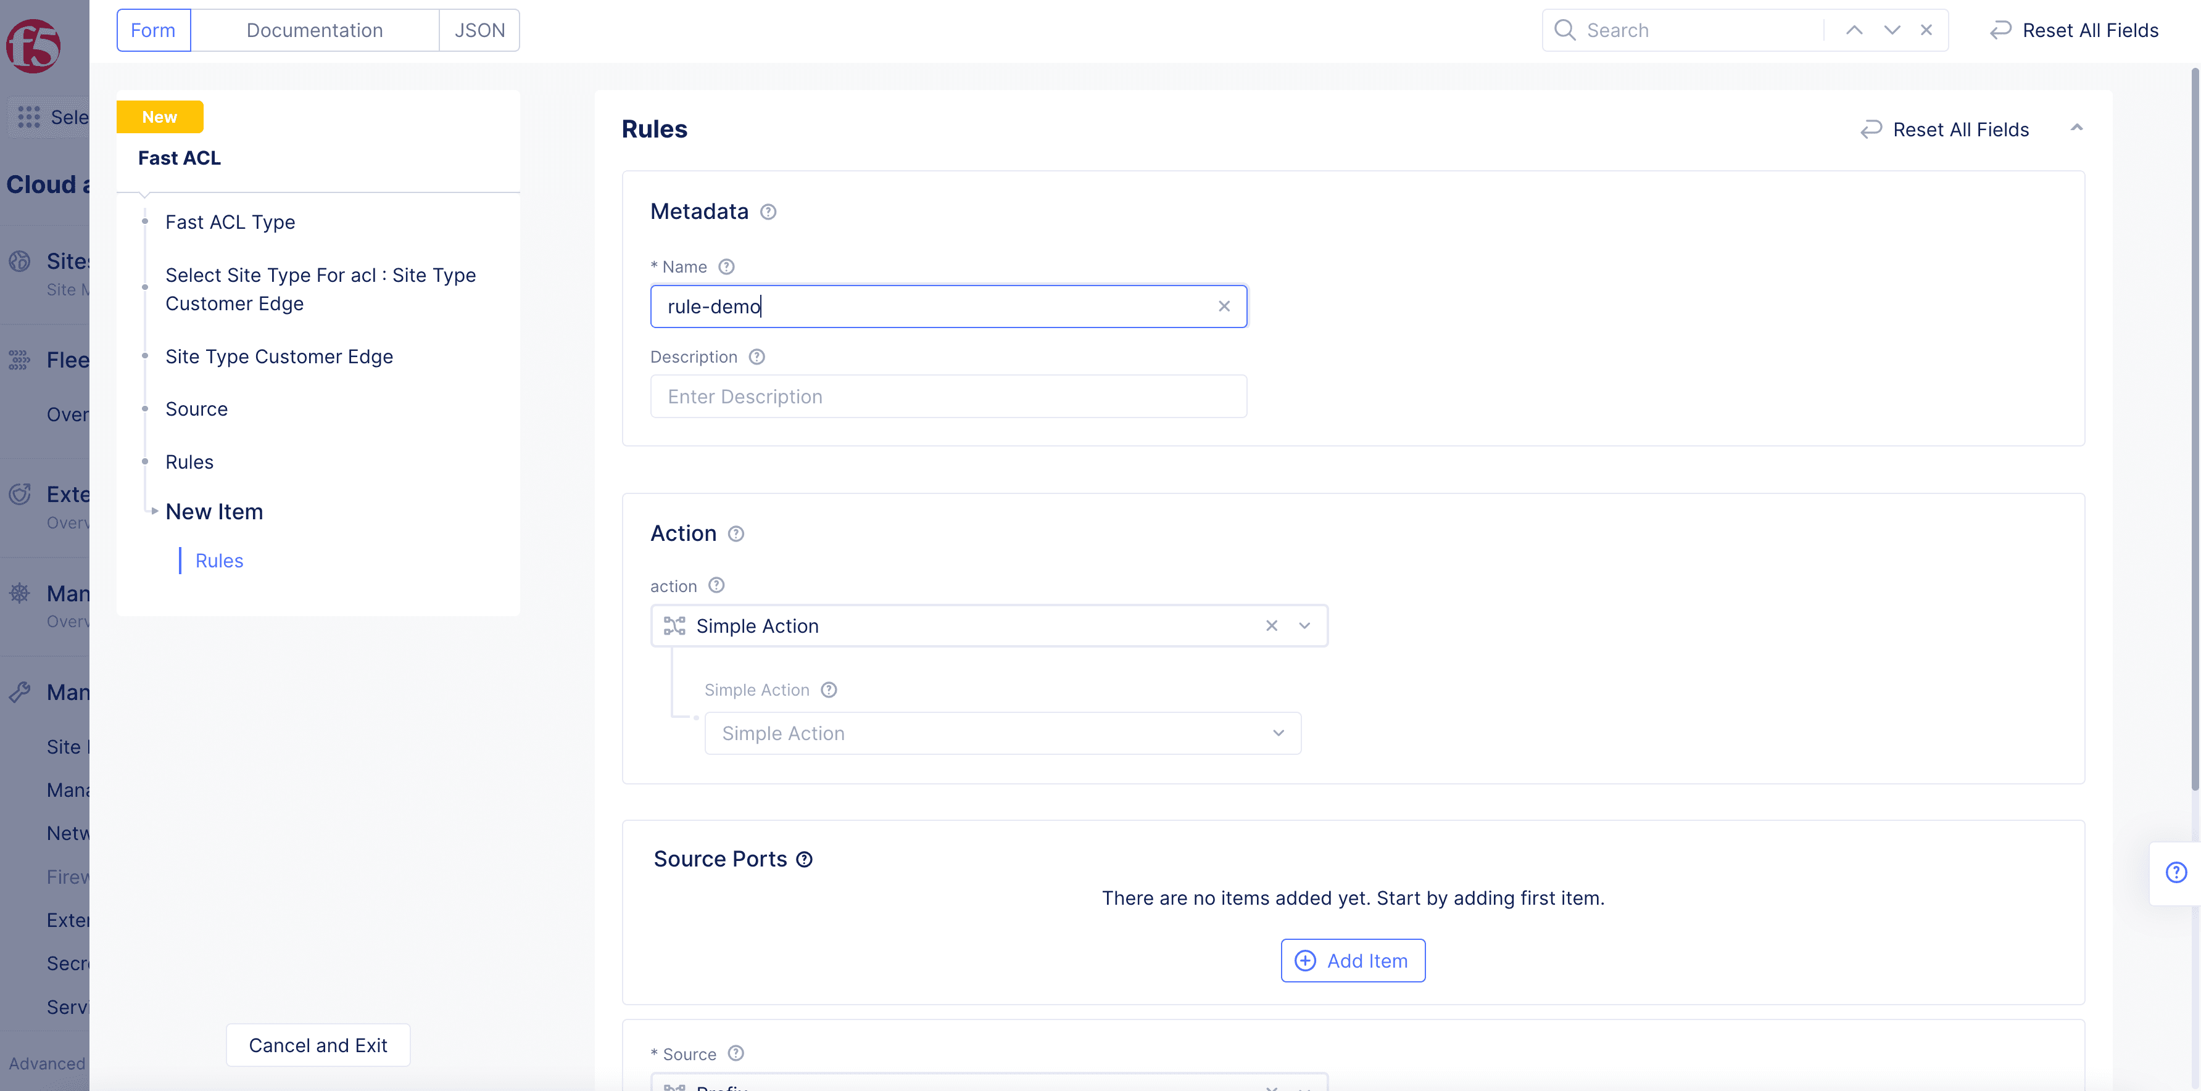Open the nested Simple Action dropdown
Viewport: 2201px width, 1091px height.
pyautogui.click(x=1002, y=733)
